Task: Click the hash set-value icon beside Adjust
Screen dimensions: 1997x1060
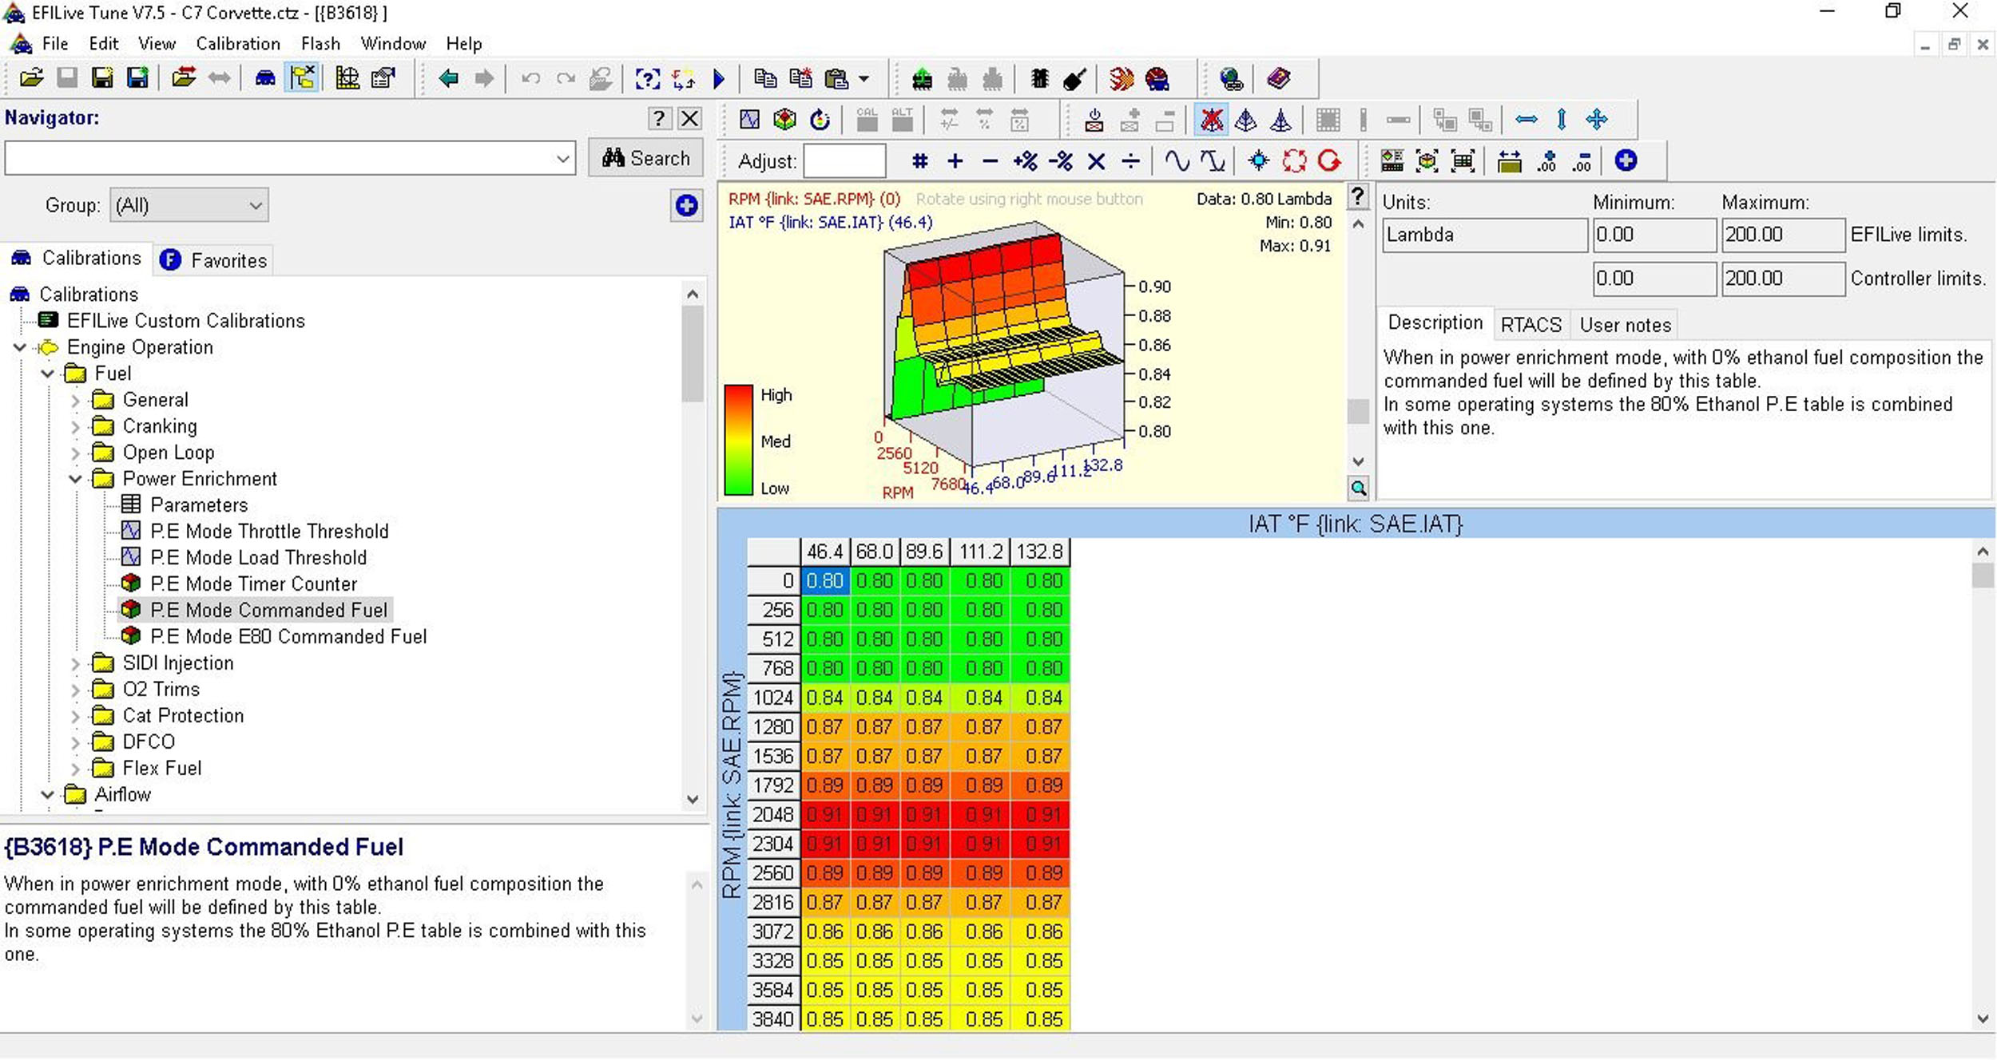Action: 920,161
